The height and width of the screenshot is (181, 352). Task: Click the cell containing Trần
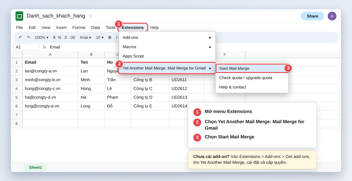tap(118, 80)
